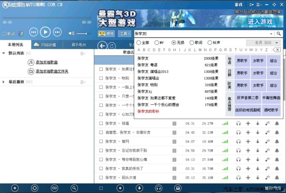
Task: Open the 音质: 自动 dropdown
Action: [x=264, y=43]
